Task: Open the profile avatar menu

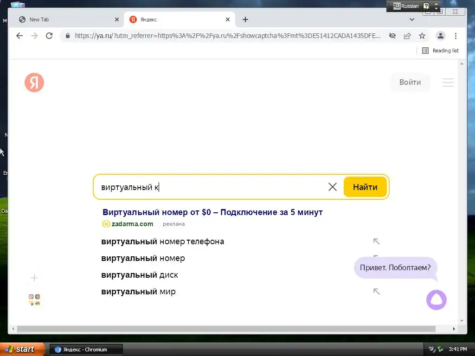Action: point(441,36)
